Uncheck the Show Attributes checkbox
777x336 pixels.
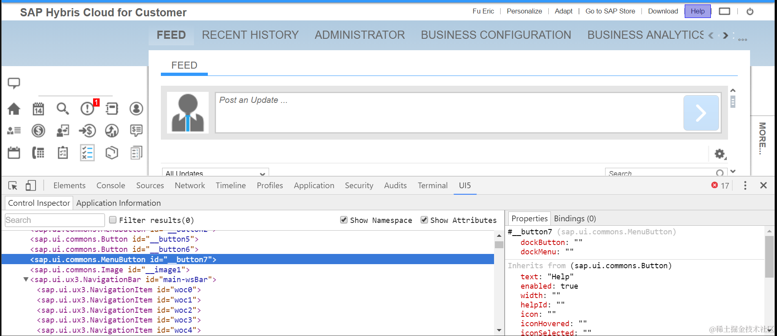coord(424,220)
